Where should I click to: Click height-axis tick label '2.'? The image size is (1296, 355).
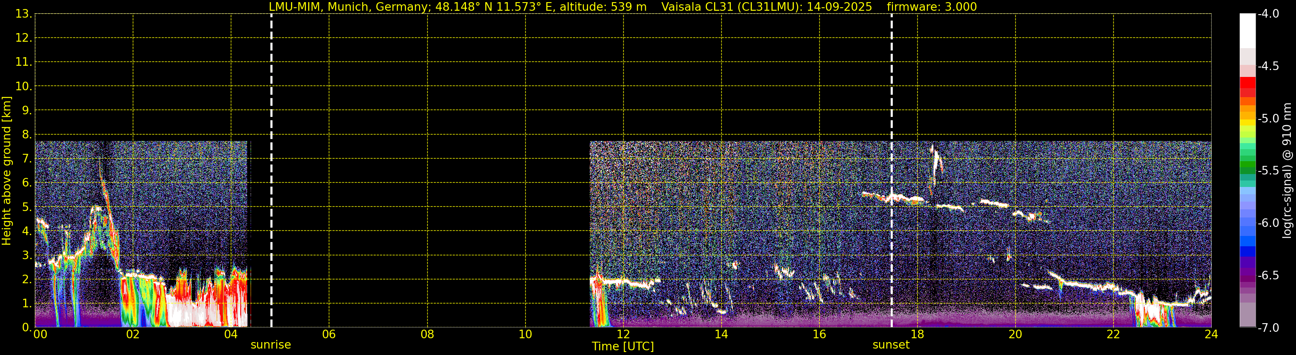coord(27,280)
